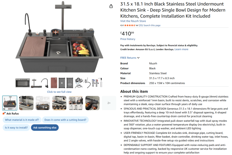Viewport: 232px width, 155px height.
Task: Ask Rufus what material it's made of
Action: pyautogui.click(x=22, y=120)
